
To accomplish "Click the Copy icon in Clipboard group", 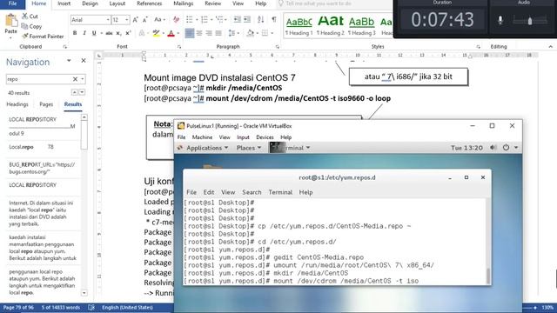I will click(x=24, y=26).
